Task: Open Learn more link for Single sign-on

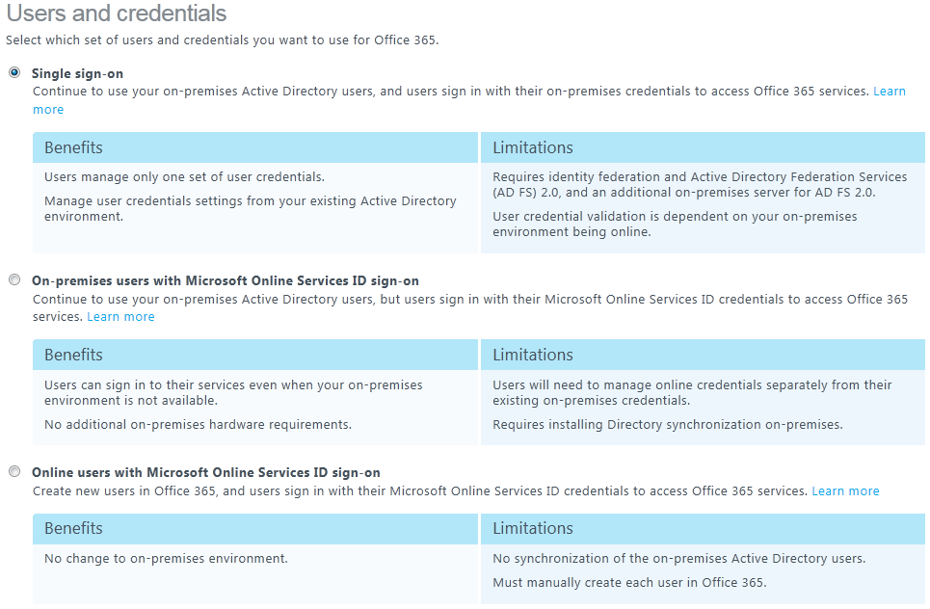Action: pos(889,92)
